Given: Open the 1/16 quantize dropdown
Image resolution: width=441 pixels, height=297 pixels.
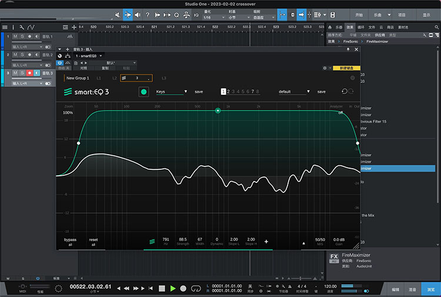Looking at the screenshot, I should [x=214, y=18].
